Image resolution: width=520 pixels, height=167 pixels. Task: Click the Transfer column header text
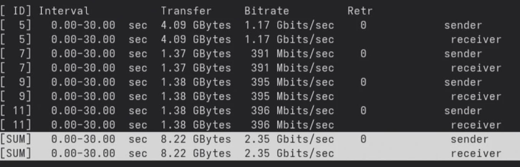click(x=186, y=11)
